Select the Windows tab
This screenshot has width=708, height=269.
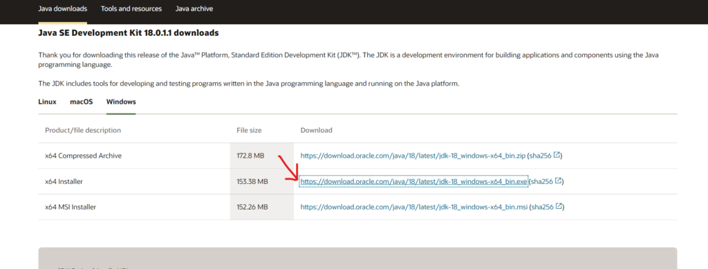click(x=121, y=102)
